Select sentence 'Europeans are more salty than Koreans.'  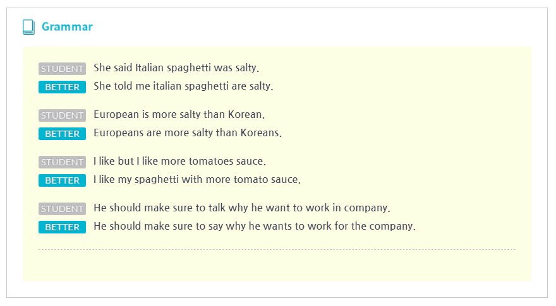tap(188, 133)
